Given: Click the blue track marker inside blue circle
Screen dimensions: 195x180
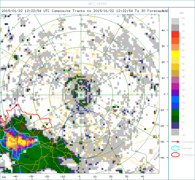Looking at the screenshot, I should pos(87,135).
